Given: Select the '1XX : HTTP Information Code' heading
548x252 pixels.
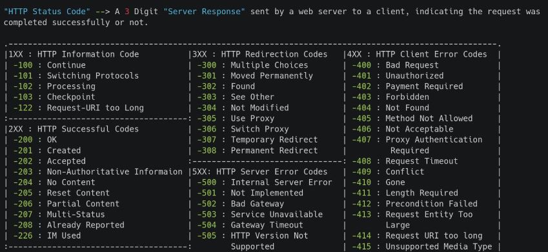Looking at the screenshot, I should pyautogui.click(x=74, y=54).
